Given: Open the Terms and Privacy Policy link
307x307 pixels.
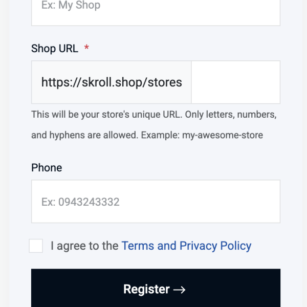Looking at the screenshot, I should pyautogui.click(x=186, y=246).
